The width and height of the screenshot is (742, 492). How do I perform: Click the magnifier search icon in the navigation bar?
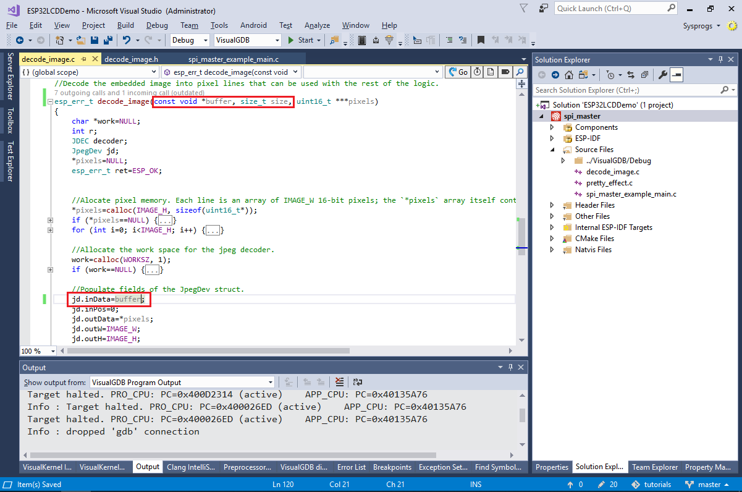[518, 72]
